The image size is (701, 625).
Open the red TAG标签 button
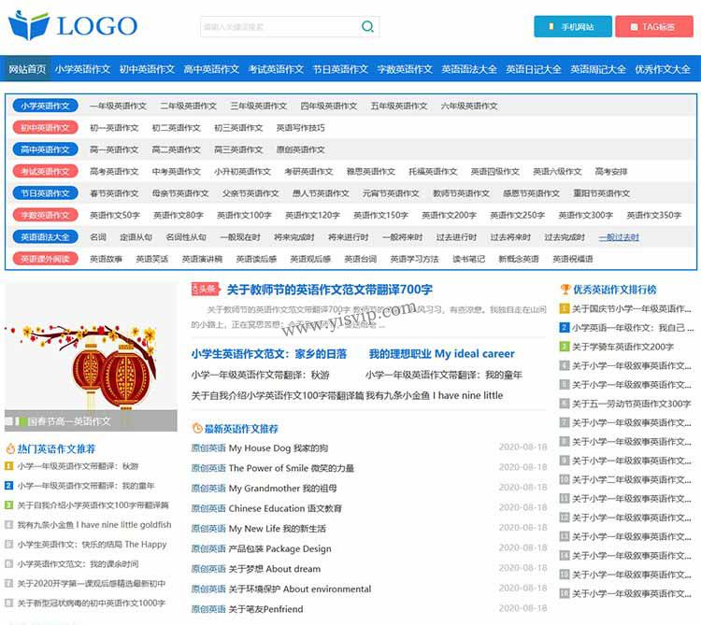[653, 26]
